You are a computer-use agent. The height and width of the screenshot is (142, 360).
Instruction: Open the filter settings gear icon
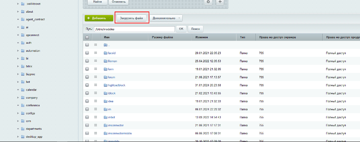(208, 2)
